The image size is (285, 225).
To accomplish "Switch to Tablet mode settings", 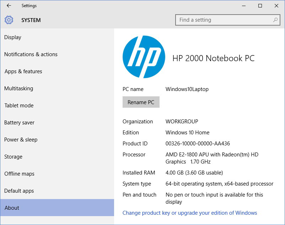I will 19,106.
